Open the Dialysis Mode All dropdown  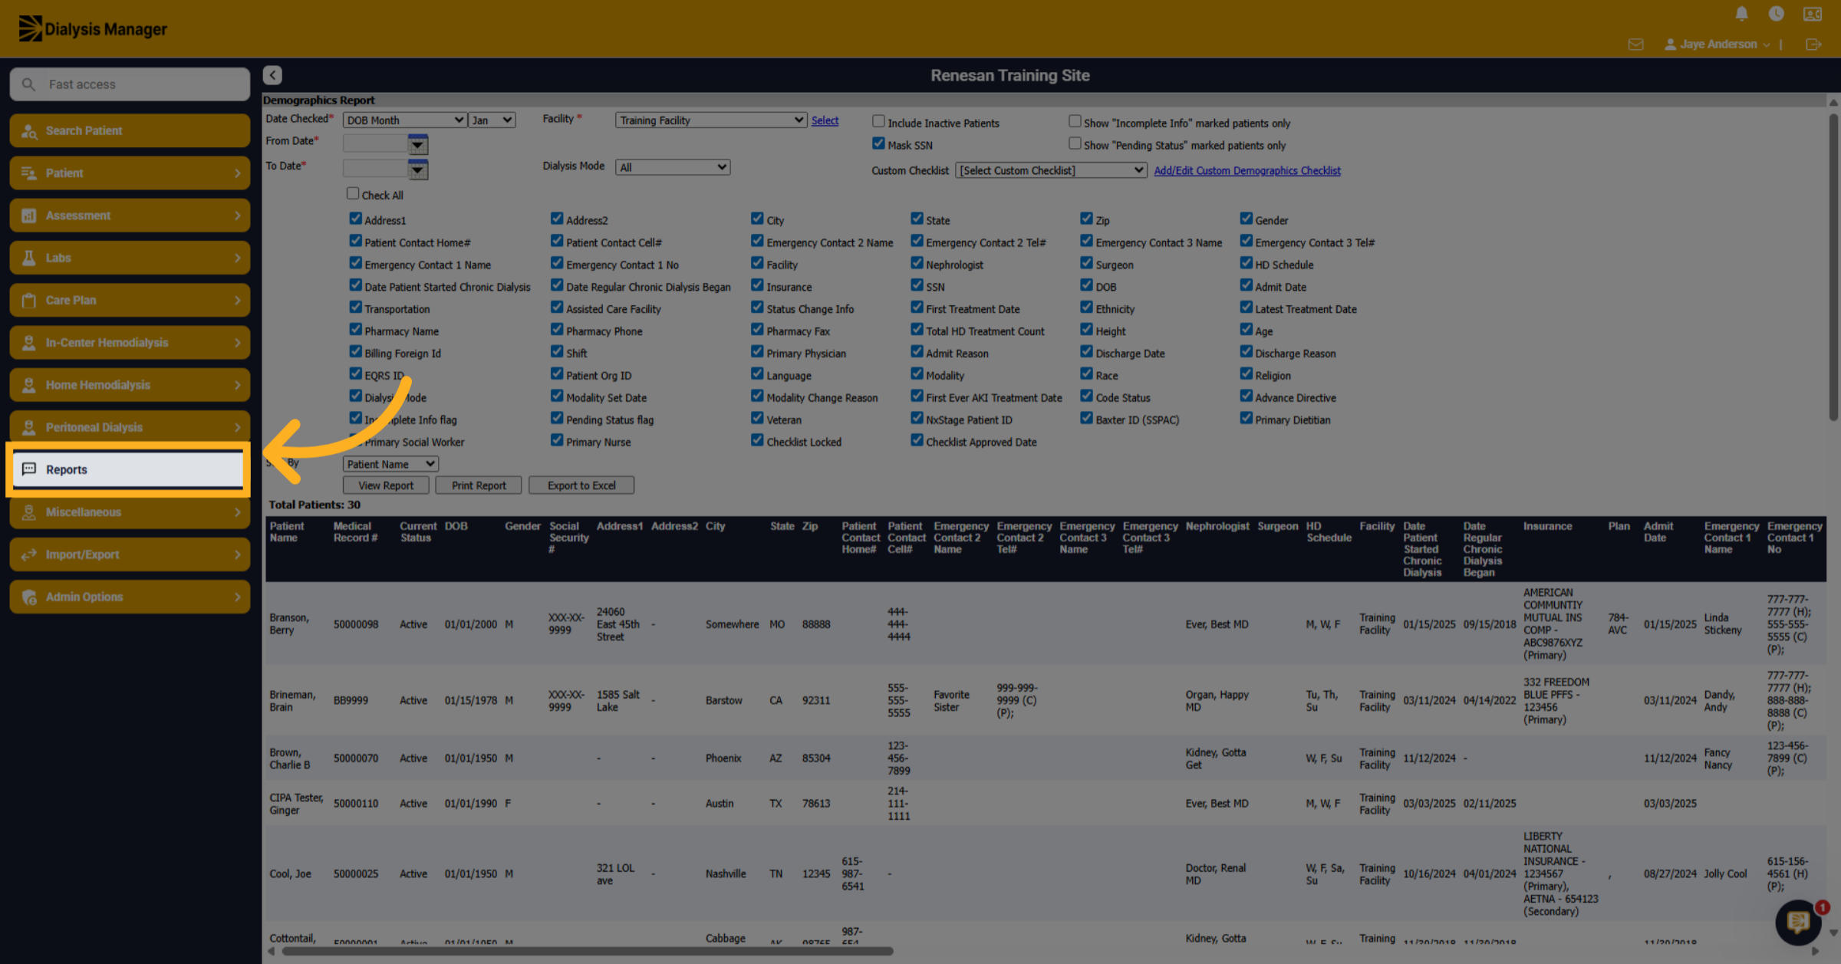point(673,167)
